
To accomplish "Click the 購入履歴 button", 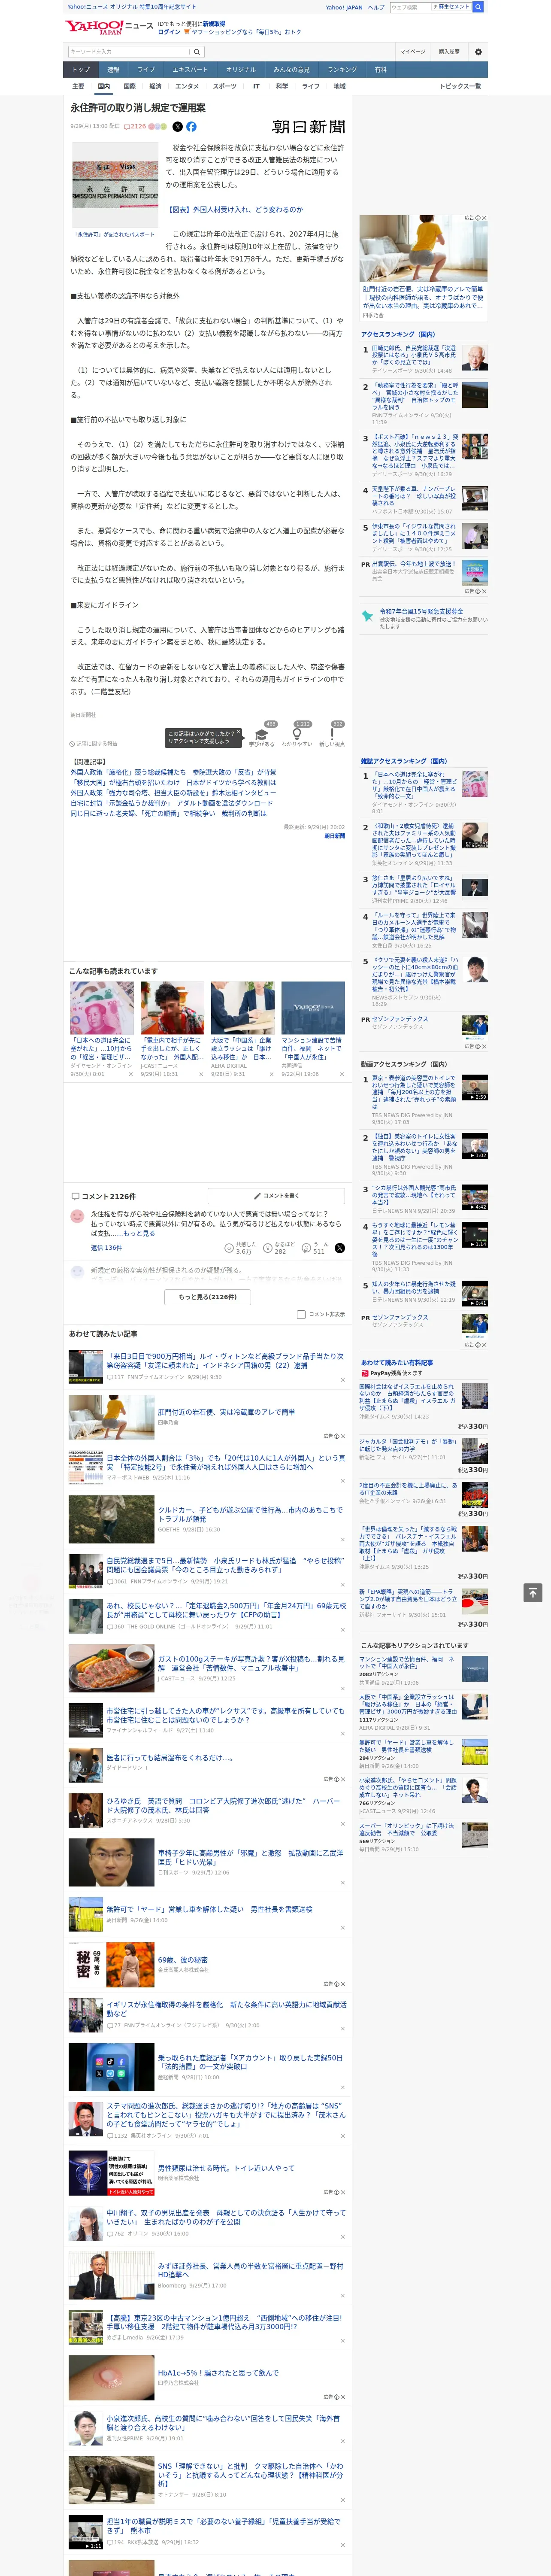I will [449, 52].
